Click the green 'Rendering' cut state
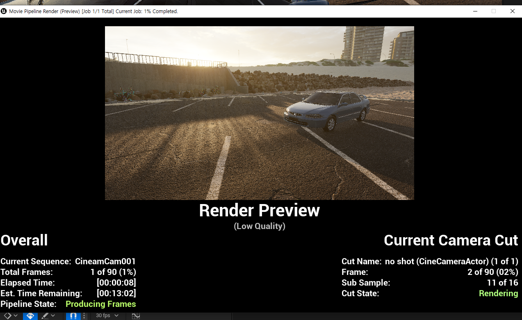Viewport: 522px width, 320px height. point(499,293)
